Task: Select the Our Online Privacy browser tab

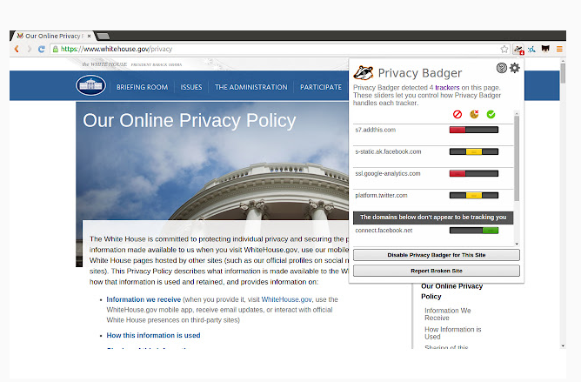Action: pos(54,36)
